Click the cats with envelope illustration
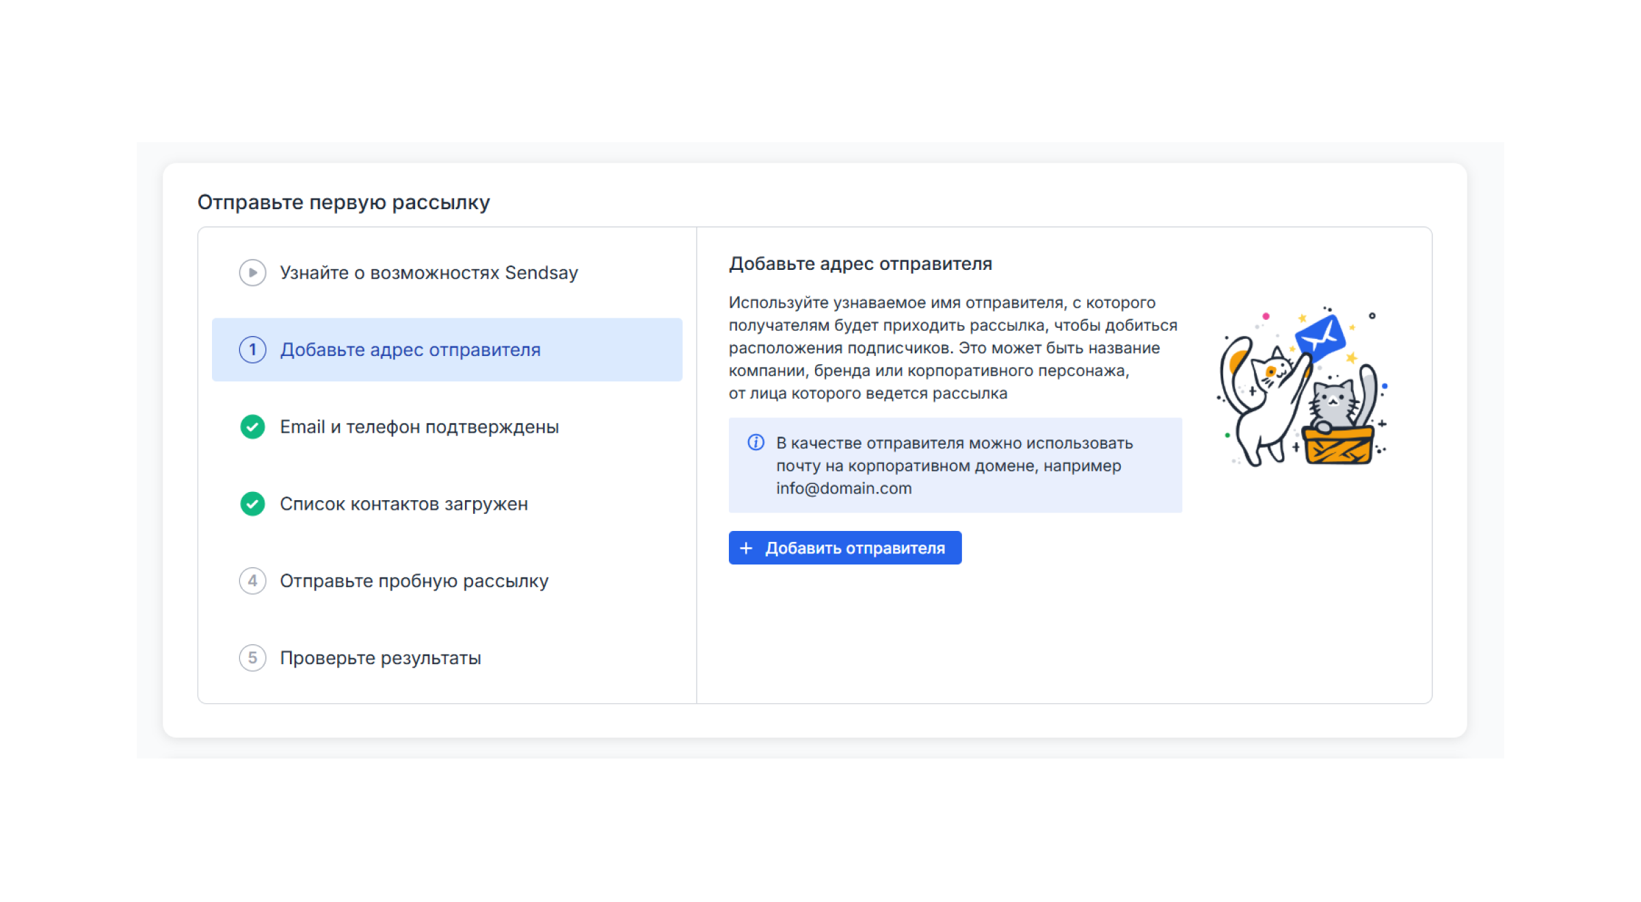Screen dimensions: 1641x902 (1303, 387)
